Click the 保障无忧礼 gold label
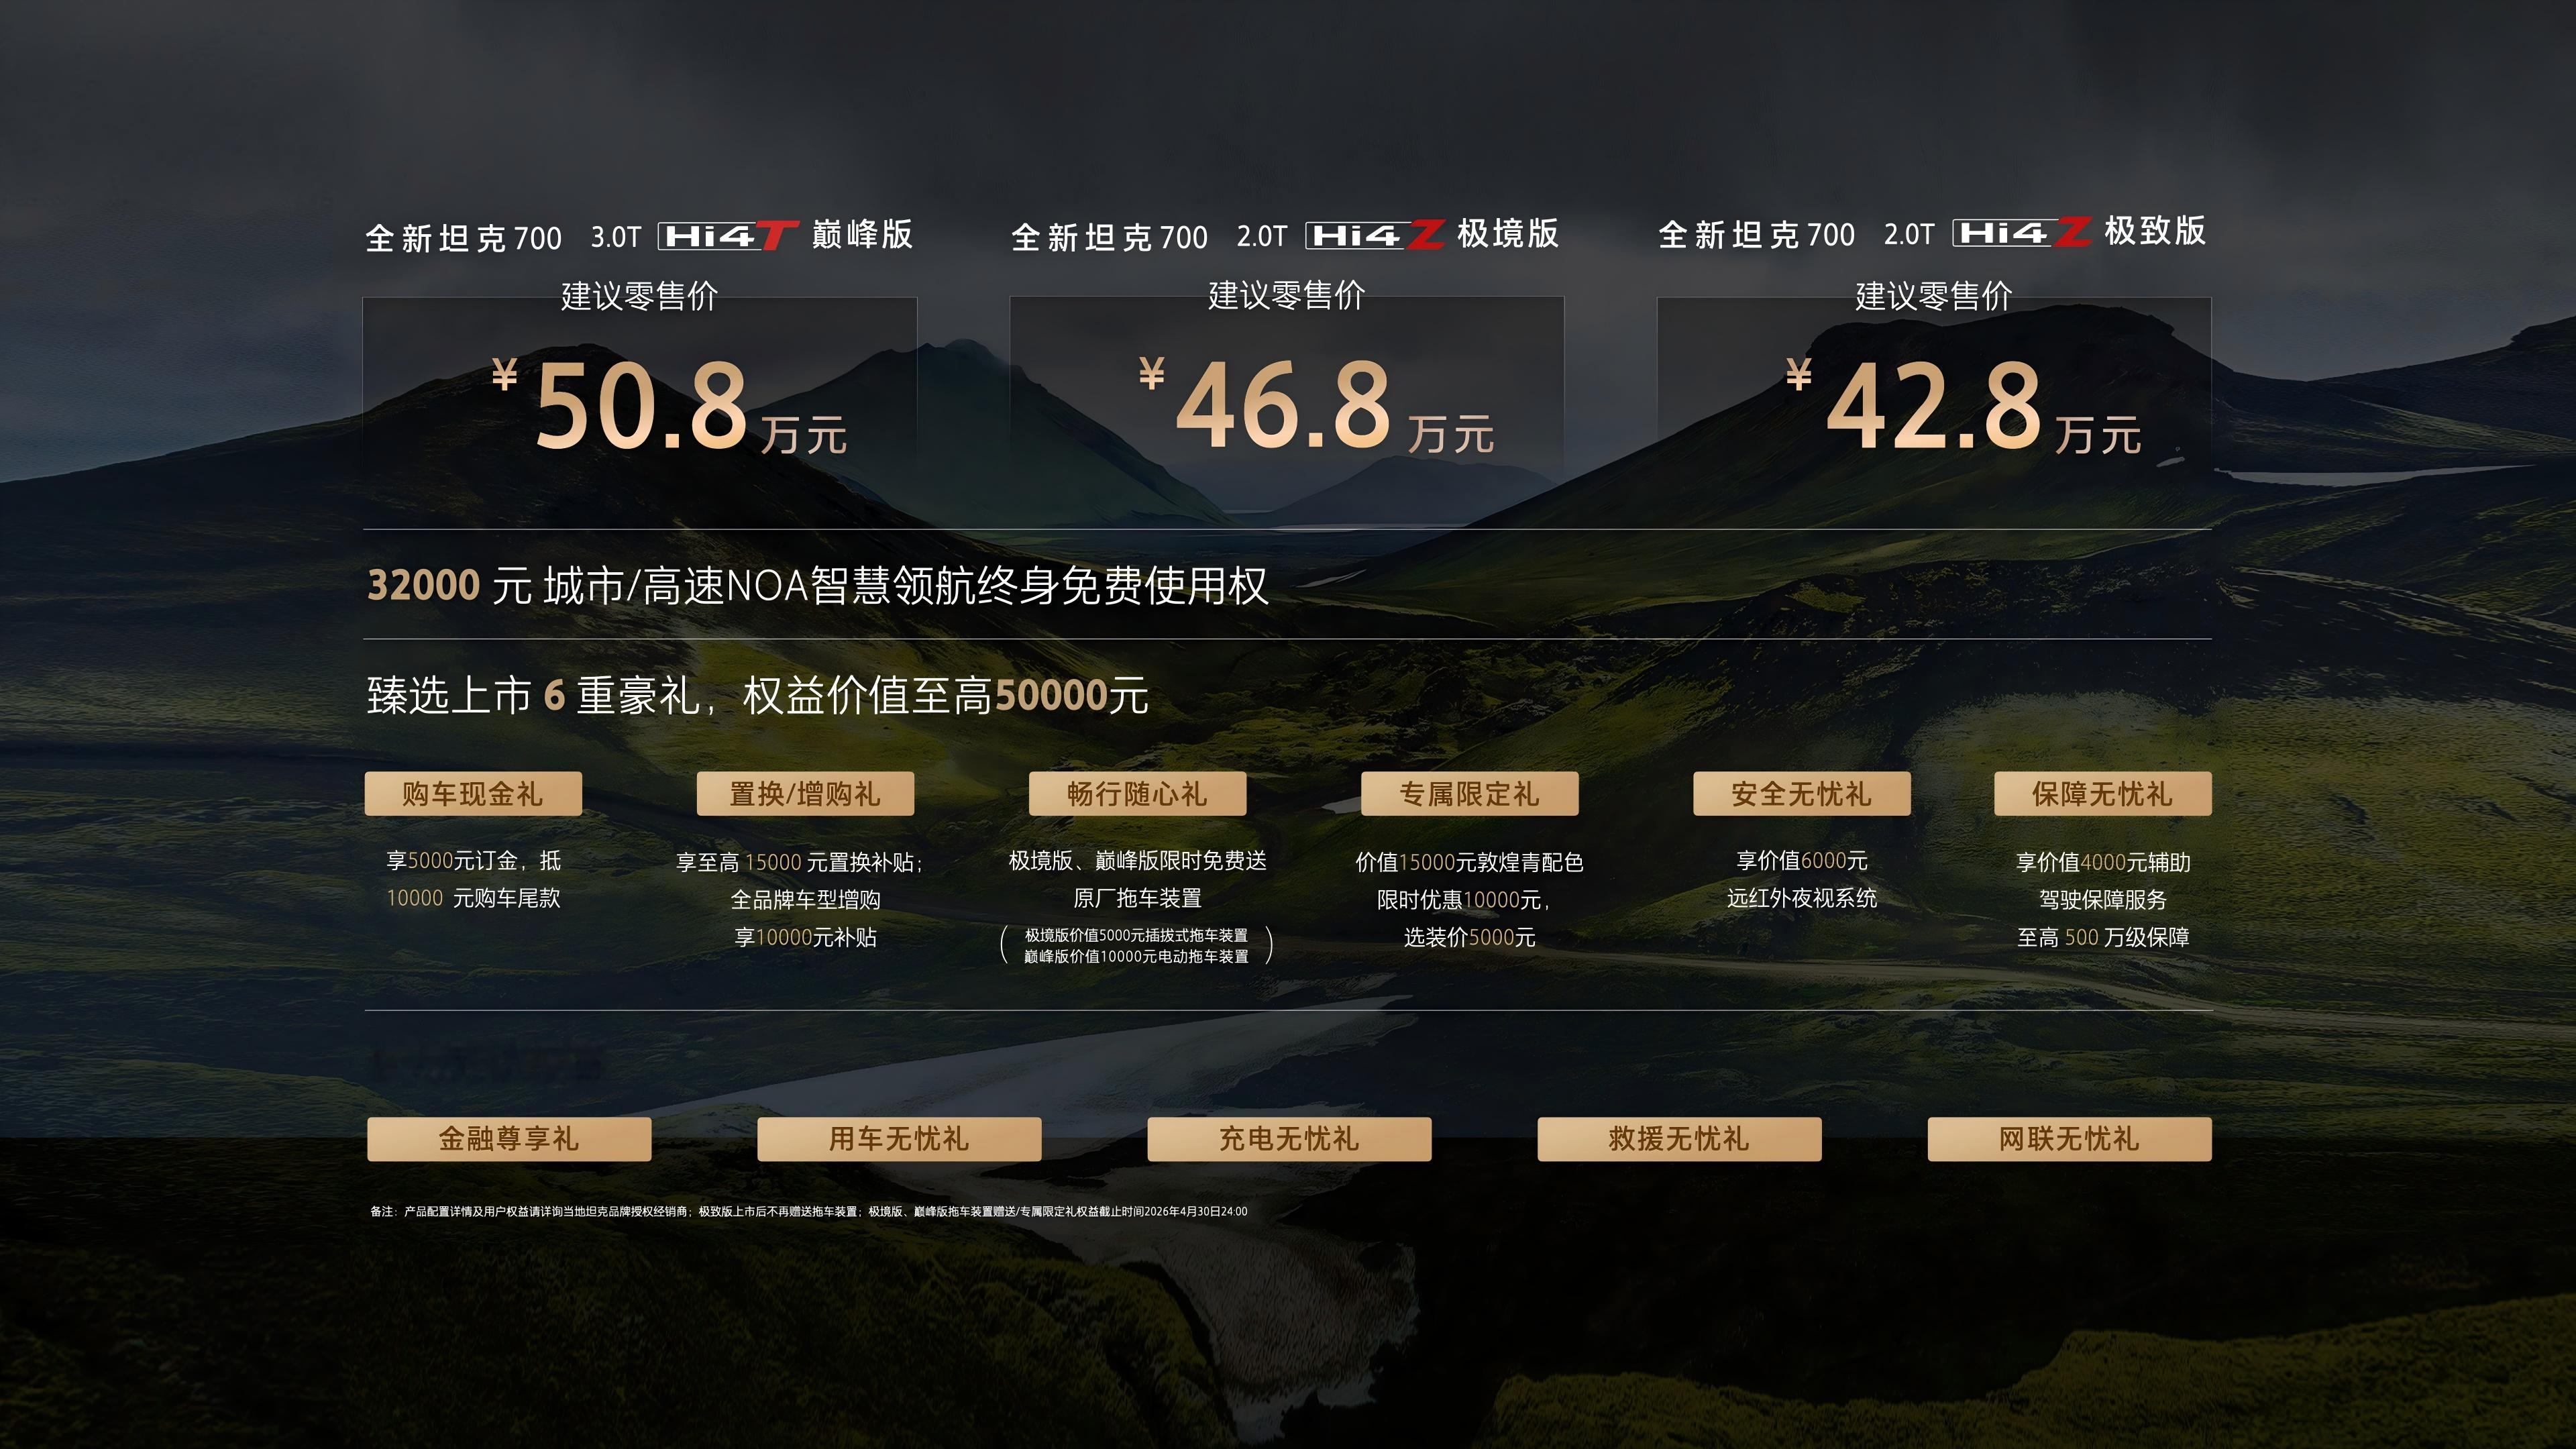The image size is (2576, 1449). tap(2102, 794)
